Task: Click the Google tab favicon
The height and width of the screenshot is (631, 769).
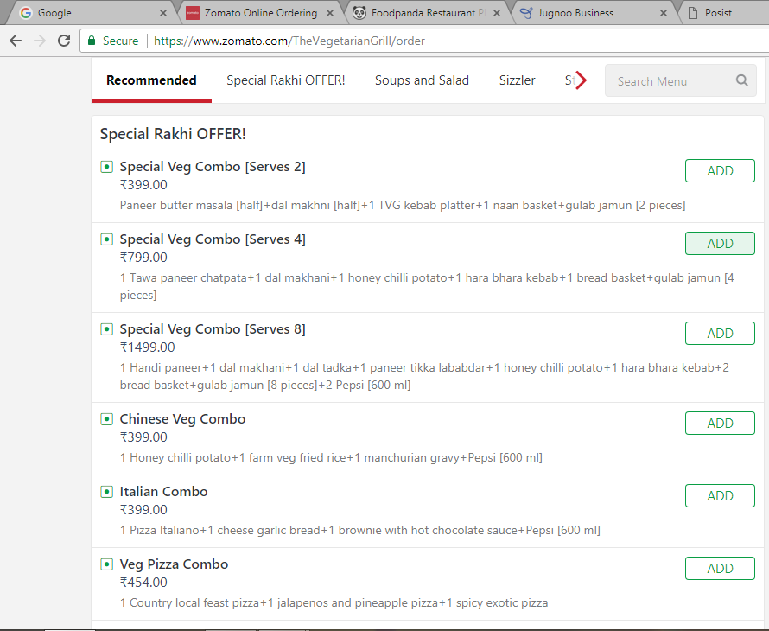Action: [26, 13]
